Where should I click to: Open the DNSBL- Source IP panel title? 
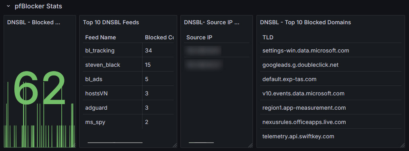click(211, 22)
